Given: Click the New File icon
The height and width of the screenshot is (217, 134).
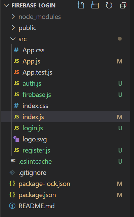Looking at the screenshot, I should (x=81, y=5).
